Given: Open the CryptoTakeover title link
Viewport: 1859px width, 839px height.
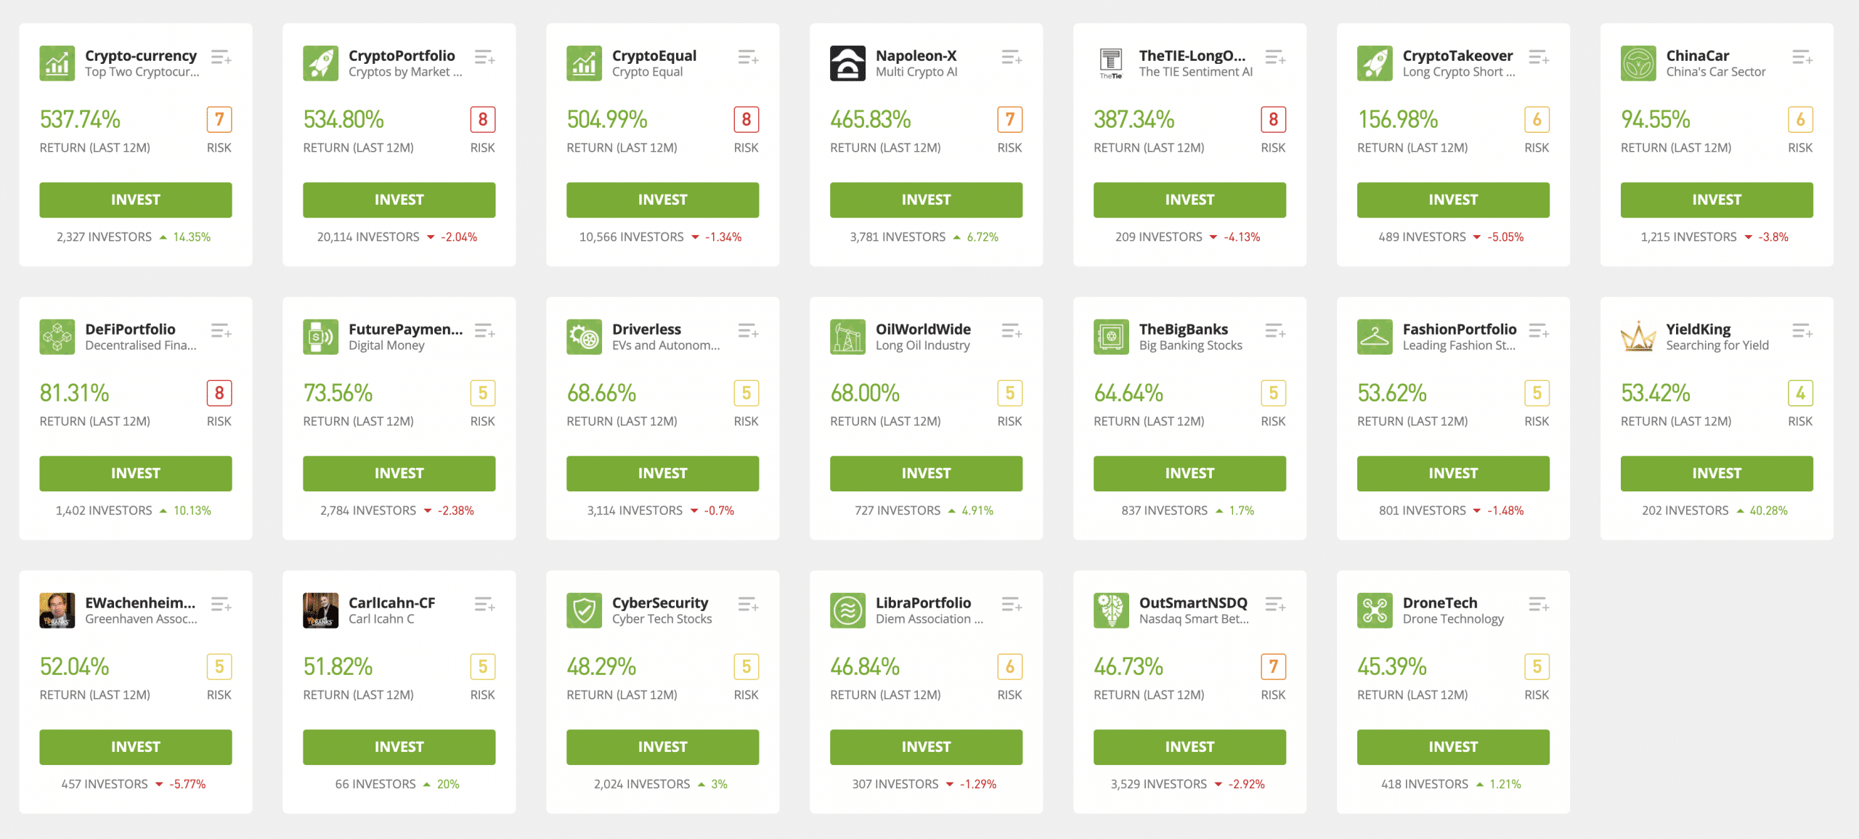Looking at the screenshot, I should [x=1457, y=55].
